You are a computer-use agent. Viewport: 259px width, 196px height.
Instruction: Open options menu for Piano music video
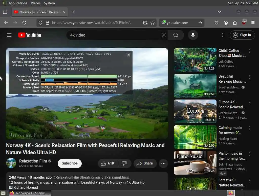[x=250, y=154]
